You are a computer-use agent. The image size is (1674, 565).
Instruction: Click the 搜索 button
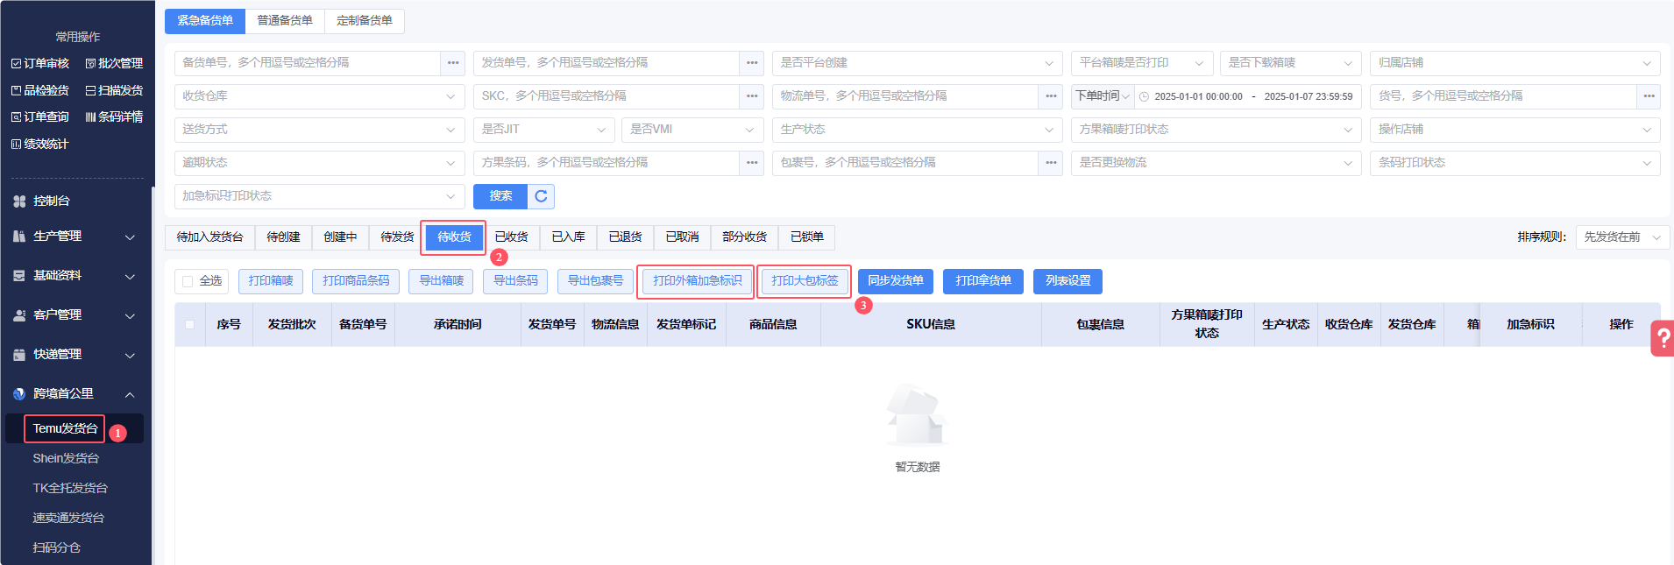point(500,196)
